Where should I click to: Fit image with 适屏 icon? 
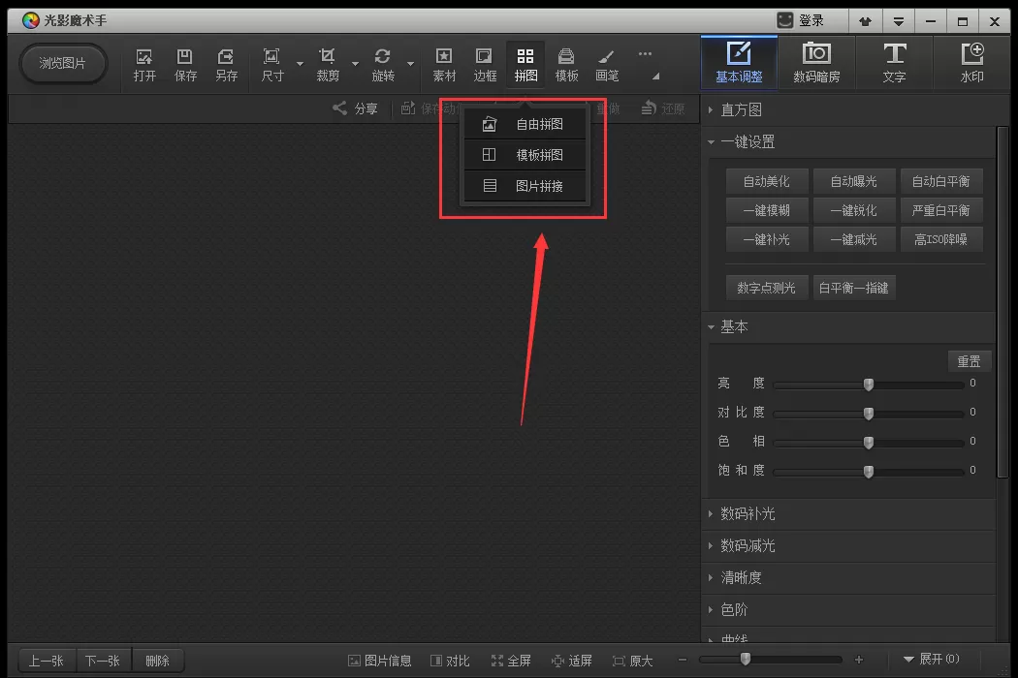coord(572,661)
